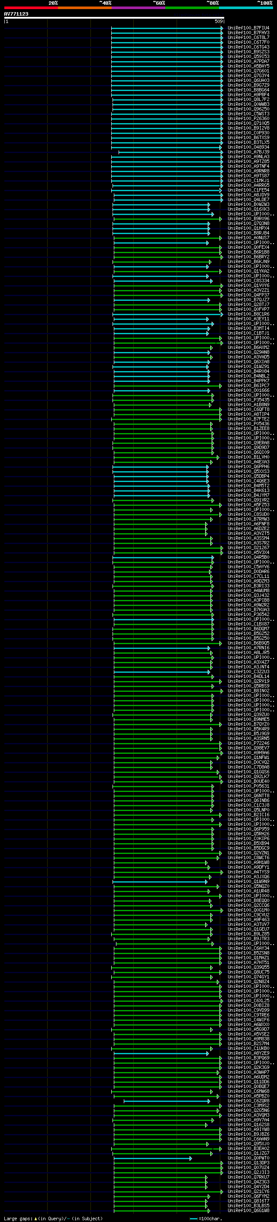The height and width of the screenshot is (1222, 277).
Task: Open hit UniRef100_B7FIU4
Action: 248,28
